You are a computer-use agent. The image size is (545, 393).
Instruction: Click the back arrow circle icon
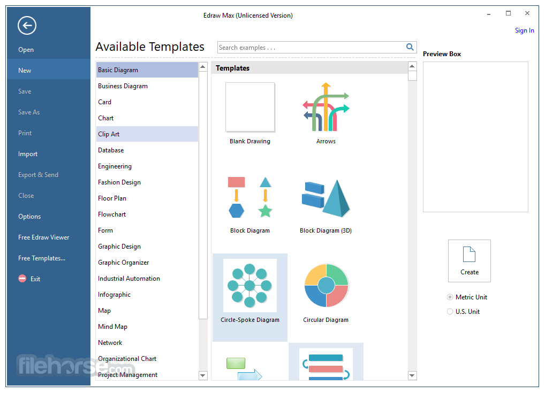tap(27, 25)
